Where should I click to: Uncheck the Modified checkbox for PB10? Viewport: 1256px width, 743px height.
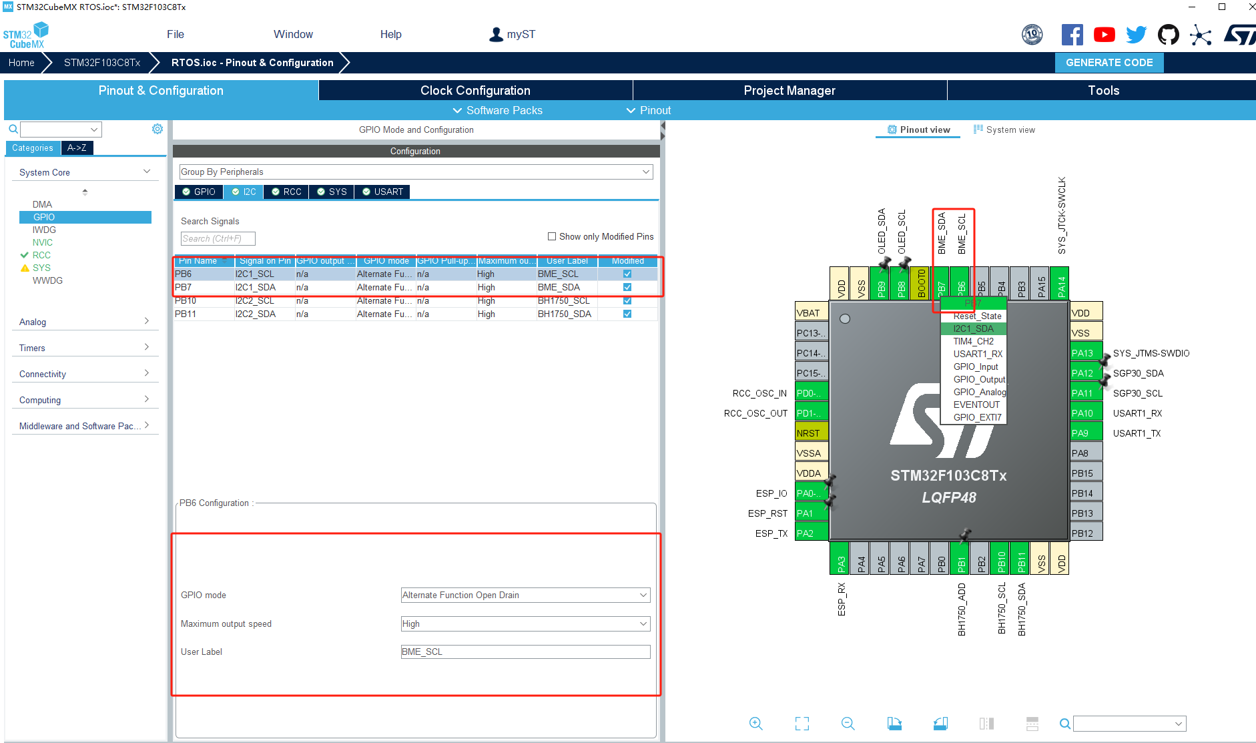point(627,300)
